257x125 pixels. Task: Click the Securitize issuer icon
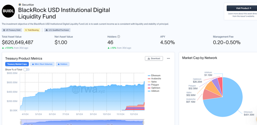pyautogui.click(x=20, y=4)
